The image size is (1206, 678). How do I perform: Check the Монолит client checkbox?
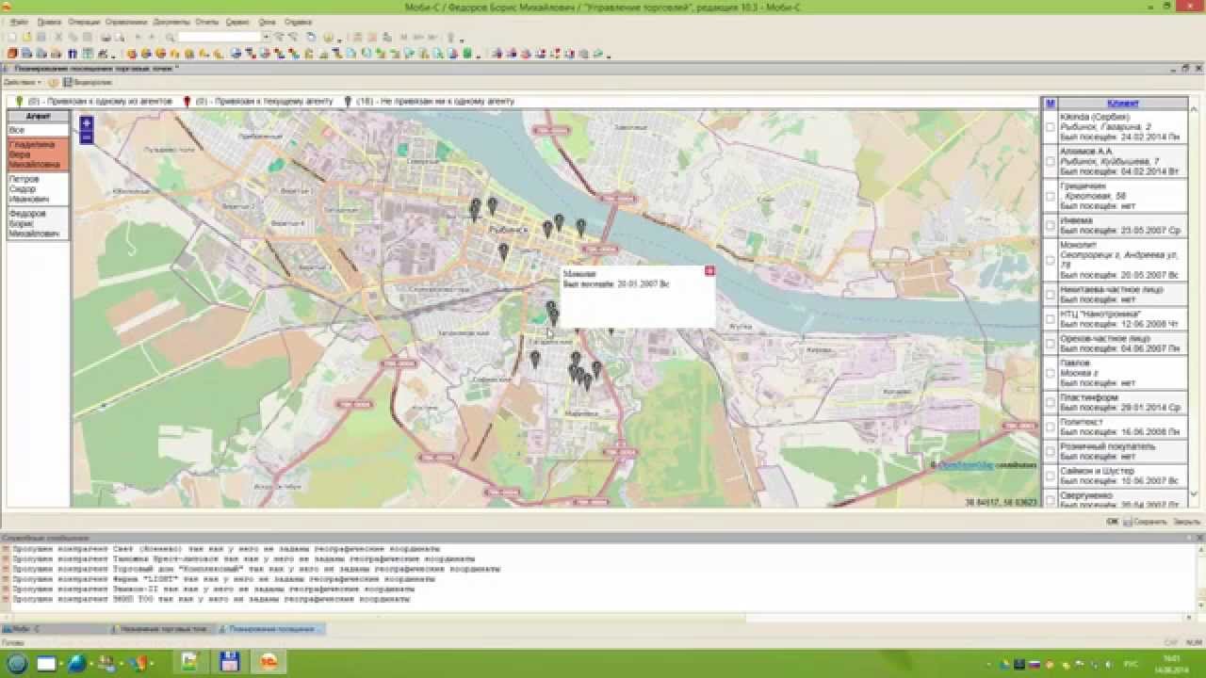point(1051,260)
